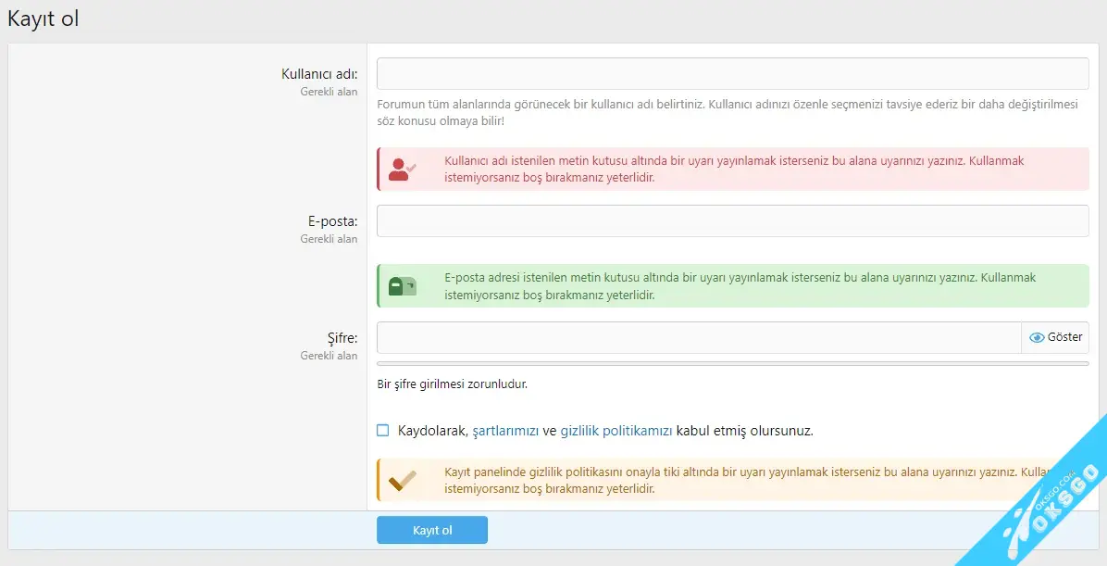This screenshot has width=1107, height=566.
Task: Show the password using the Göster label
Action: click(x=1064, y=338)
